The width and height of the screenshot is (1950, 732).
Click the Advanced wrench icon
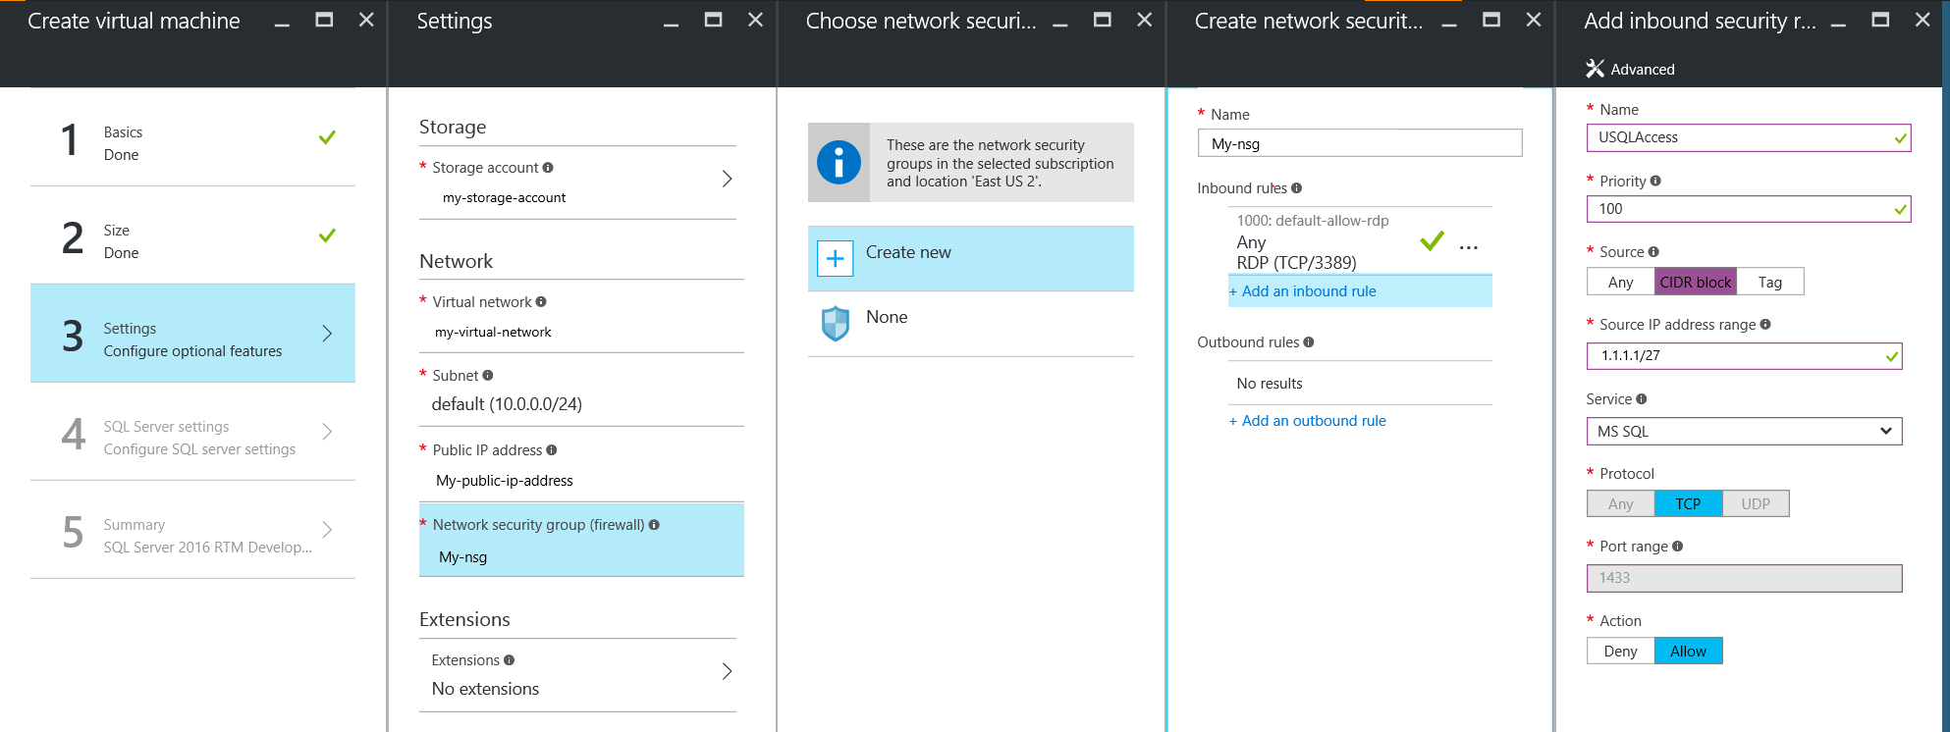pos(1595,69)
